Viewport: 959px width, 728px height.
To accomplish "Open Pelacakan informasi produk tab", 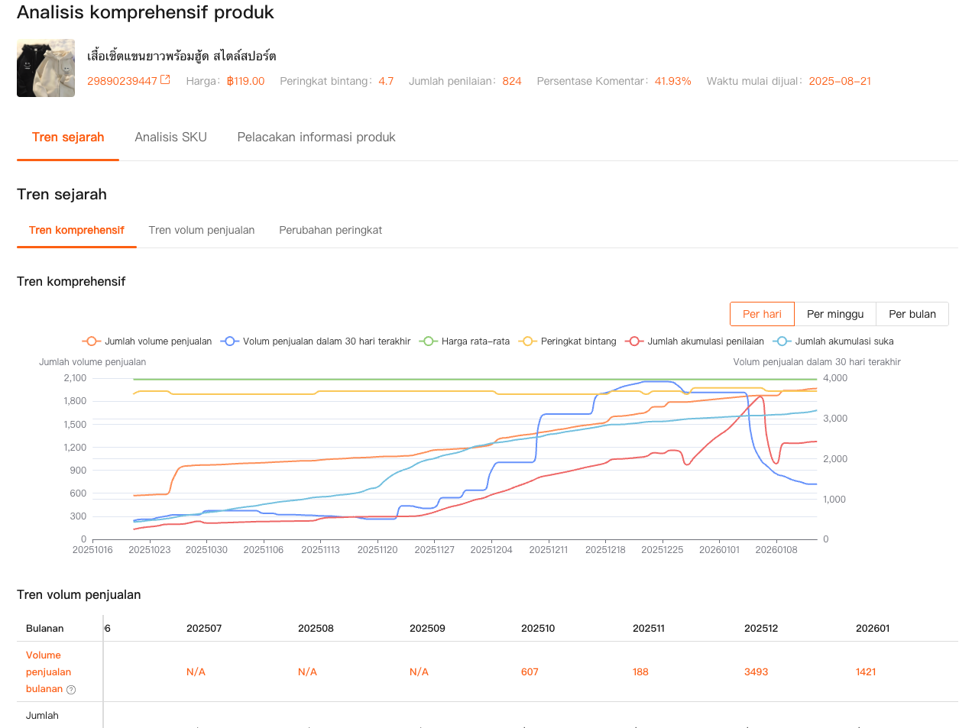I will click(316, 138).
